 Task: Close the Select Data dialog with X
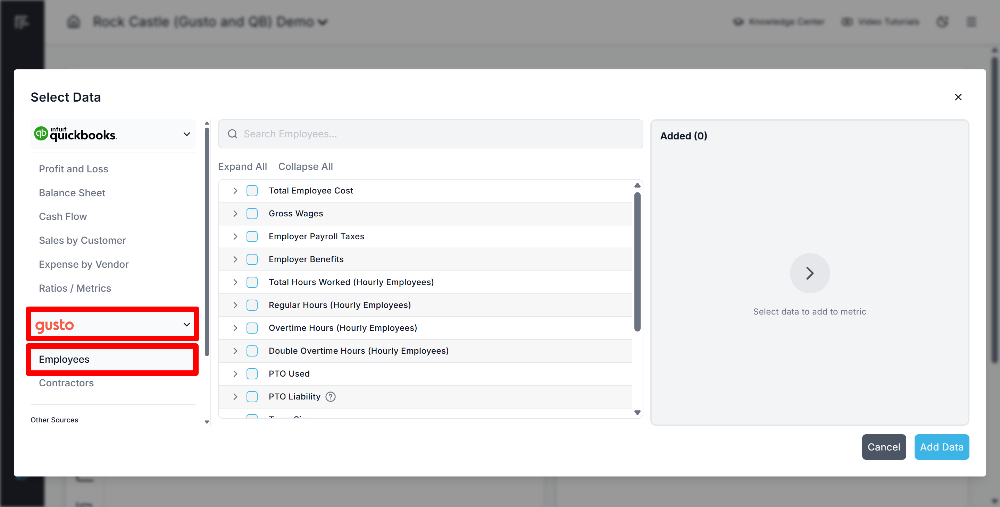pos(958,97)
